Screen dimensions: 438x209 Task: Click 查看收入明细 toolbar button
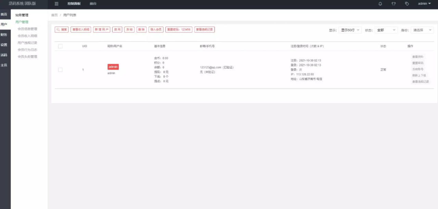click(x=81, y=30)
